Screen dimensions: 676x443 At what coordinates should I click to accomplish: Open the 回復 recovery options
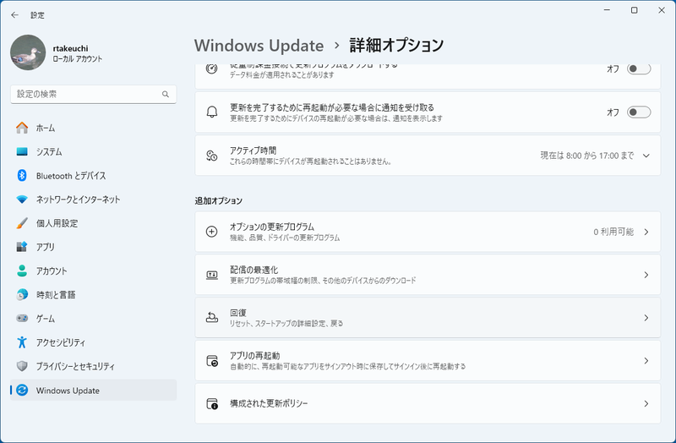428,318
